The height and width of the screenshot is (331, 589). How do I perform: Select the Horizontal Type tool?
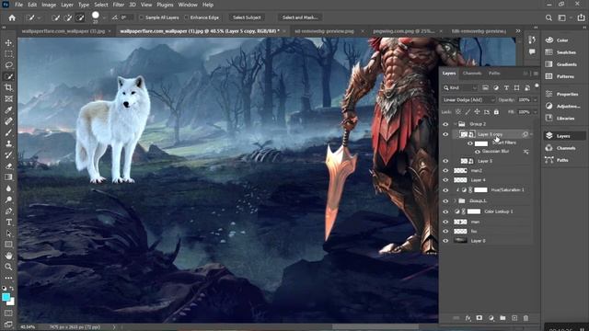[8, 223]
